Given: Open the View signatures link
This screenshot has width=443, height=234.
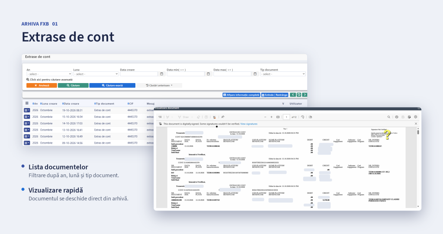Looking at the screenshot, I should tap(249, 124).
